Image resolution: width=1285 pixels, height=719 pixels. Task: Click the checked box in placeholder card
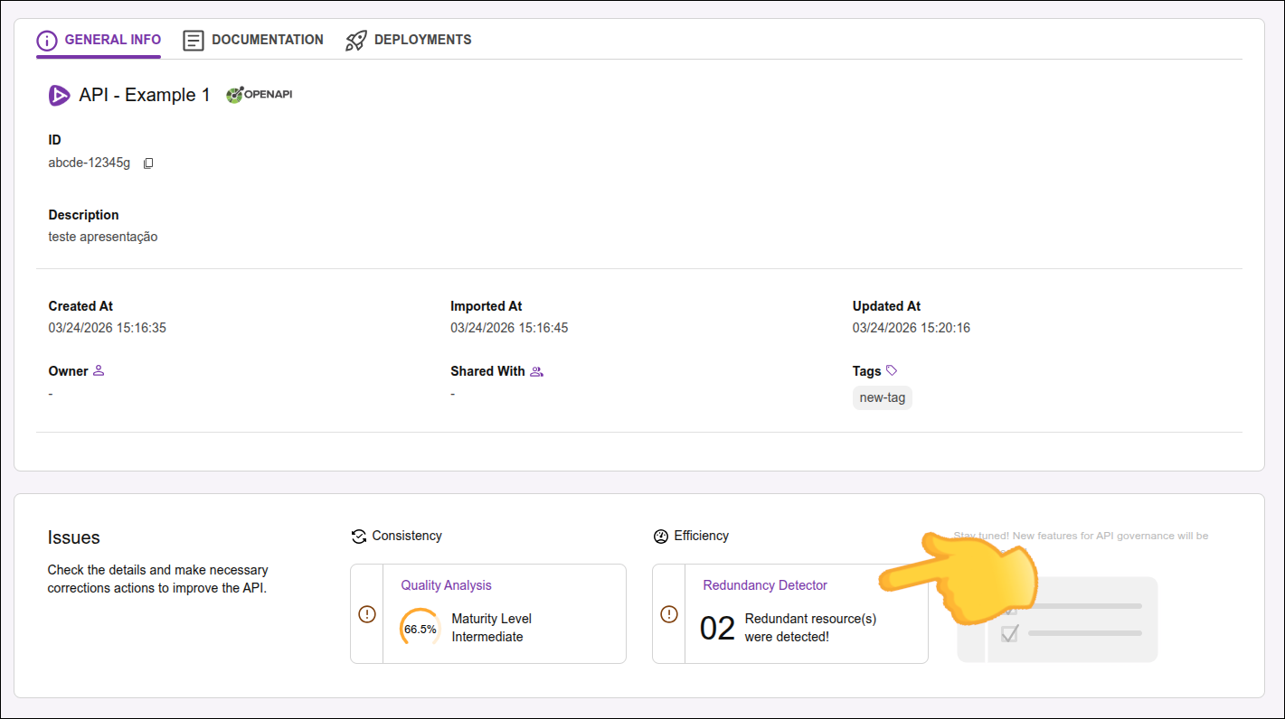pyautogui.click(x=1010, y=633)
